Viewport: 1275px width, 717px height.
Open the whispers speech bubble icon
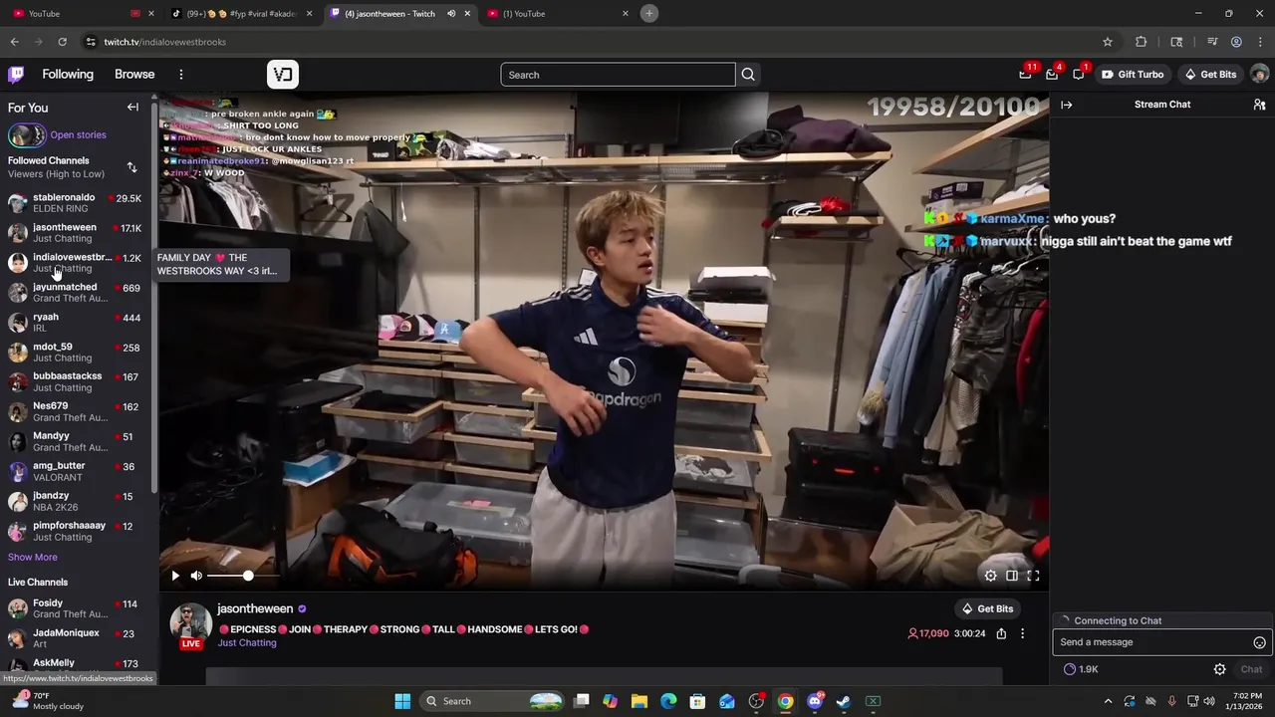[x=1079, y=74]
